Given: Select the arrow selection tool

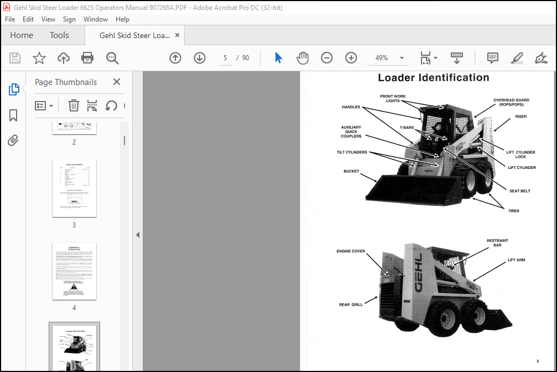Looking at the screenshot, I should coord(279,58).
